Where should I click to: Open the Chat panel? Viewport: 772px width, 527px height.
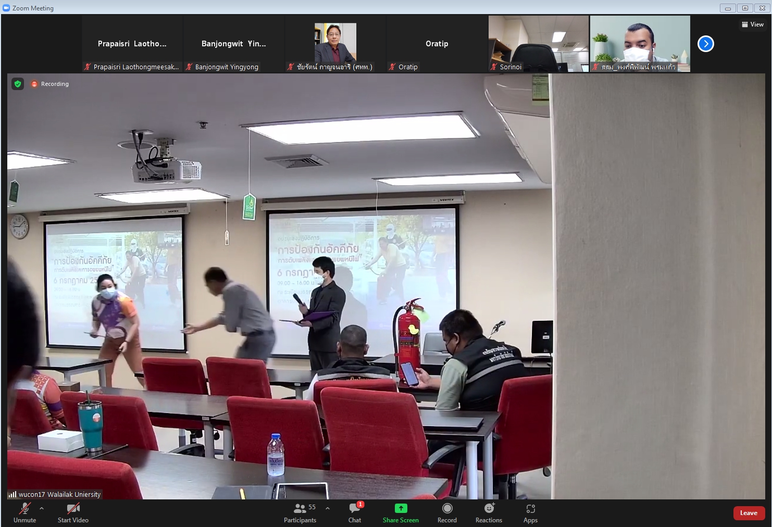tap(355, 512)
